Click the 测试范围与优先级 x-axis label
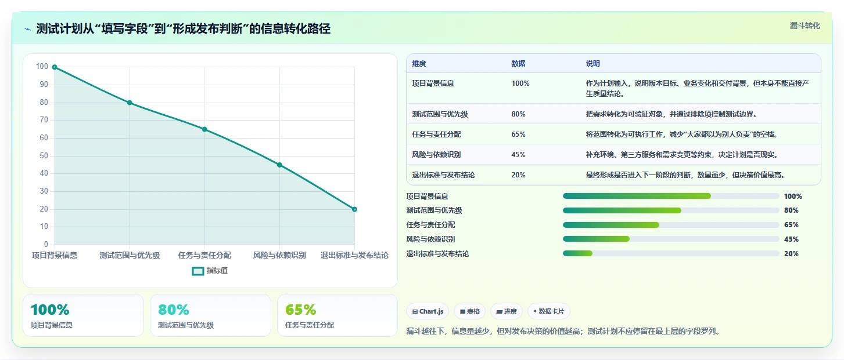This screenshot has width=844, height=360. click(x=130, y=255)
